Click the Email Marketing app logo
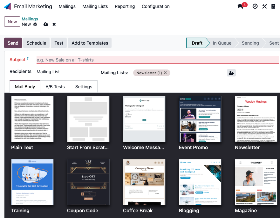Viewport: 280px width, 218px height. [7, 6]
